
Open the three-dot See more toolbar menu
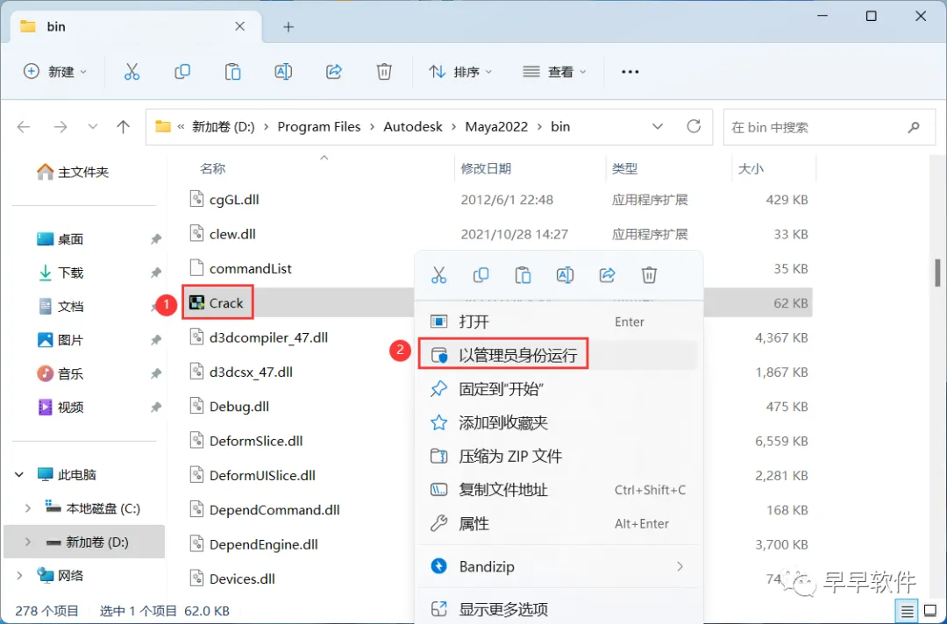click(x=630, y=72)
